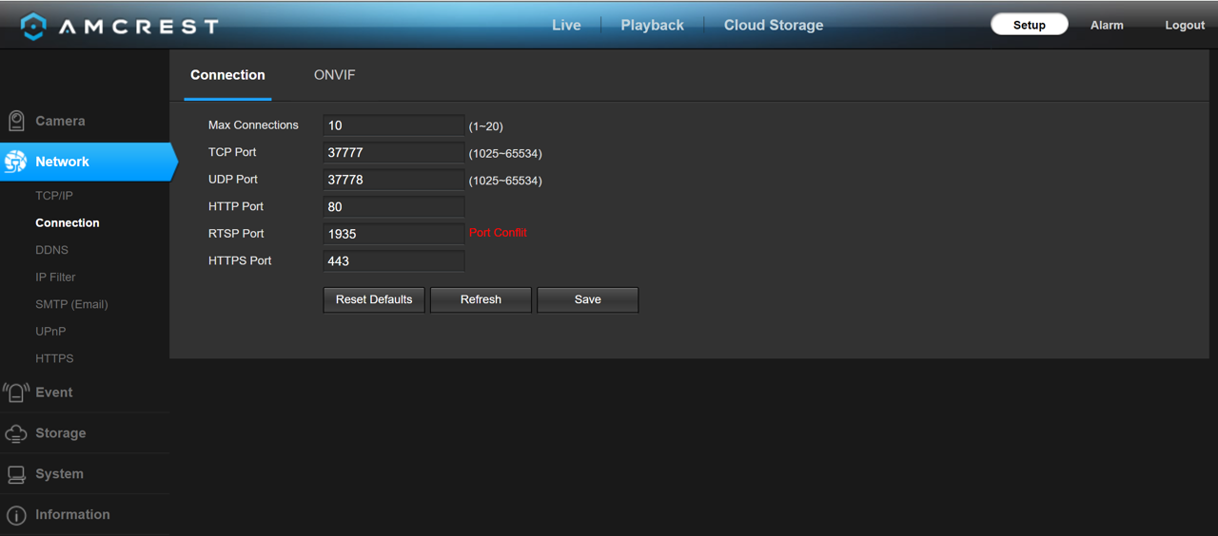Click the Max Connections label

tap(253, 125)
